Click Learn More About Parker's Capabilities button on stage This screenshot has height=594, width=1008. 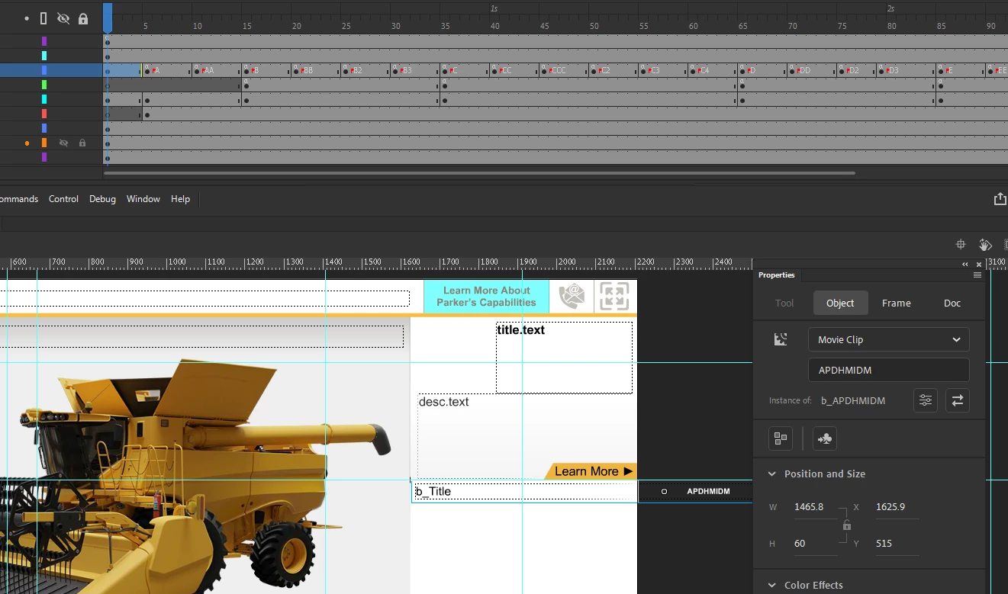click(x=486, y=297)
